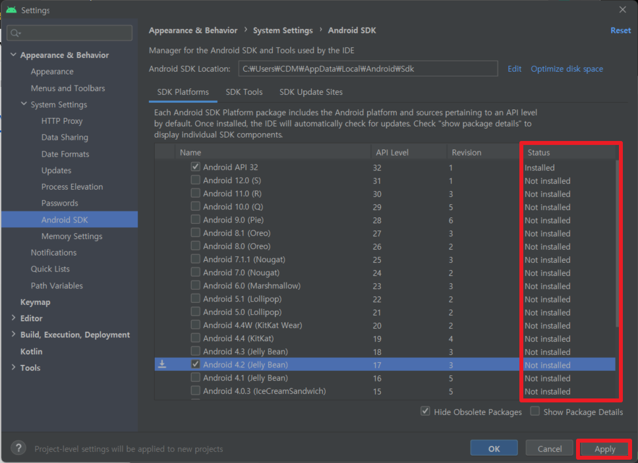Select Android SDK in the tree
638x463 pixels.
click(x=69, y=219)
